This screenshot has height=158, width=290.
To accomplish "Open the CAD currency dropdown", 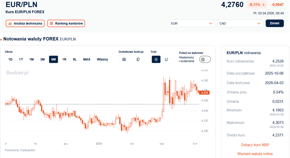I will 240,23.
